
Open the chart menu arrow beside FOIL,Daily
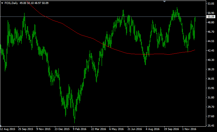click(2, 3)
